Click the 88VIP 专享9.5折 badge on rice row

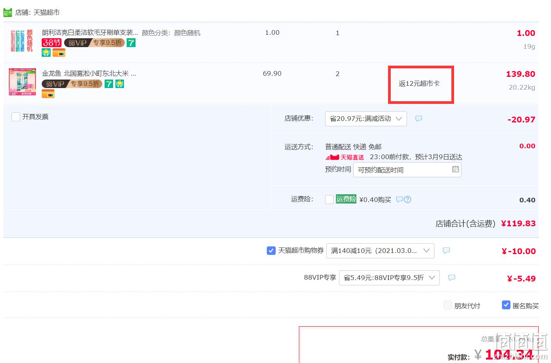pyautogui.click(x=72, y=84)
